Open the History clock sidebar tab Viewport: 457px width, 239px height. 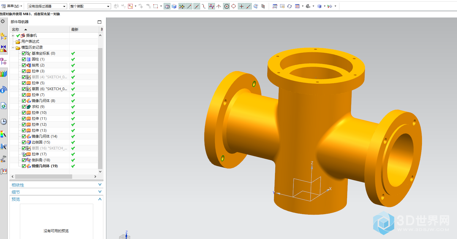tap(4, 121)
